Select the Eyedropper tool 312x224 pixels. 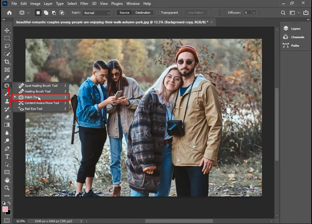(x=7, y=78)
